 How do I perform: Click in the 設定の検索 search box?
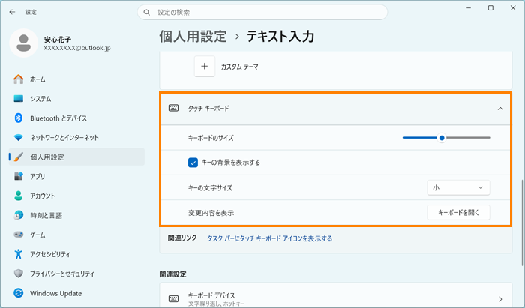tap(262, 13)
